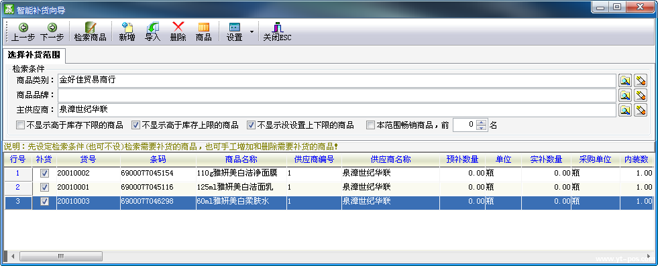Toggle 补货 checkbox for item 20010003
The width and height of the screenshot is (658, 266).
(x=44, y=202)
